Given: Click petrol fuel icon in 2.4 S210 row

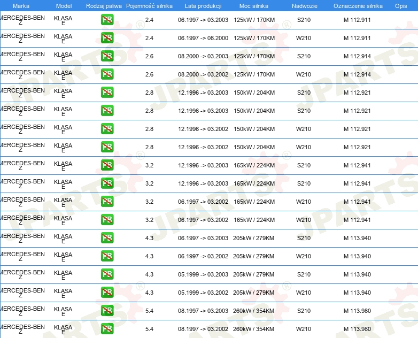Looking at the screenshot, I should [x=107, y=20].
